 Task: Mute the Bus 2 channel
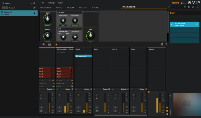pos(96,111)
